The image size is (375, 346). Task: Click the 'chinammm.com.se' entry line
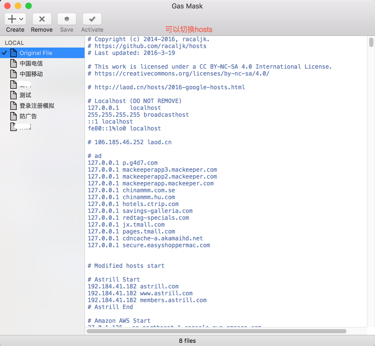131,190
